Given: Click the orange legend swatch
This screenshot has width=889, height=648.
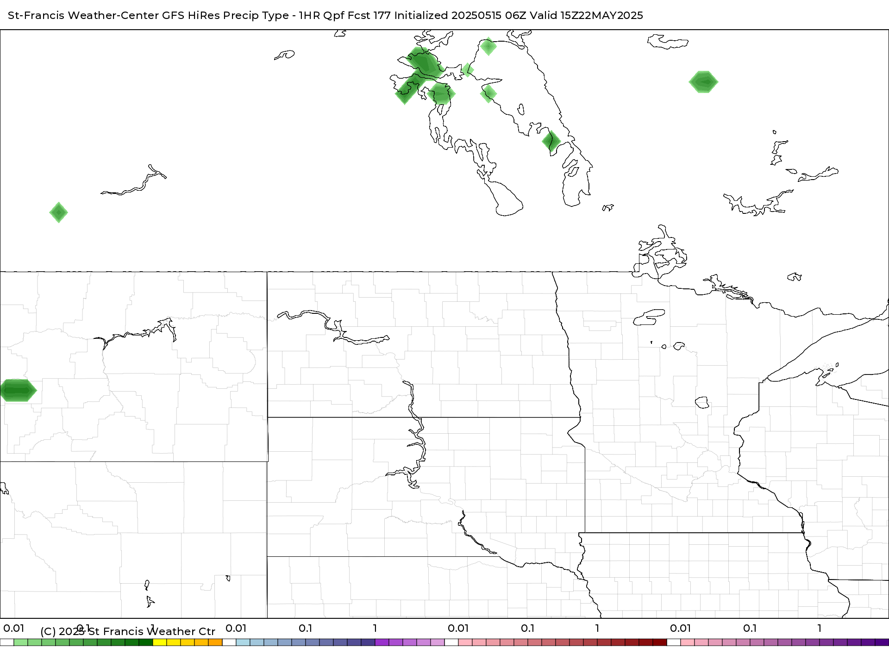Looking at the screenshot, I should 215,642.
